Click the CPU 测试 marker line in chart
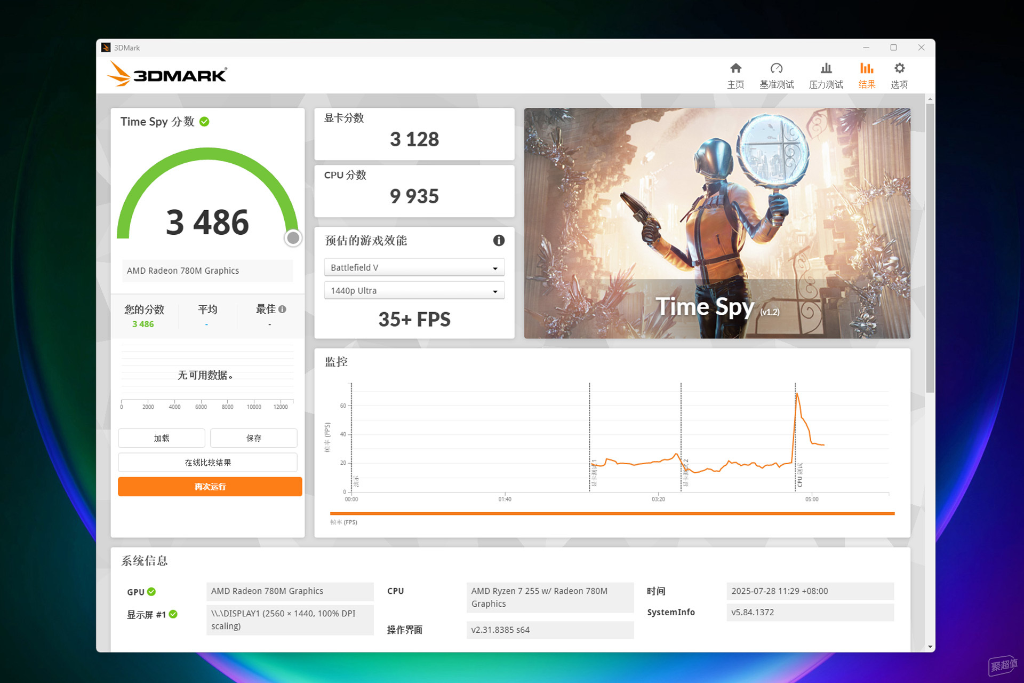The image size is (1024, 683). [795, 437]
